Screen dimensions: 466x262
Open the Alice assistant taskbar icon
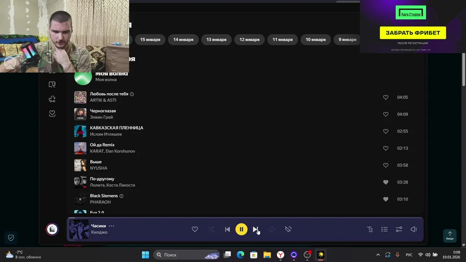coord(294,255)
